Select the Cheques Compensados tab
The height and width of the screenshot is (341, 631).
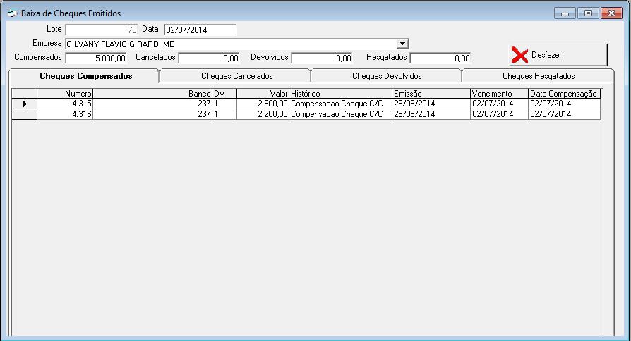[85, 76]
